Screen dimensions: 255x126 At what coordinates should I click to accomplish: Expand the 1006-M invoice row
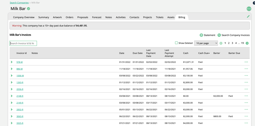pos(12,76)
